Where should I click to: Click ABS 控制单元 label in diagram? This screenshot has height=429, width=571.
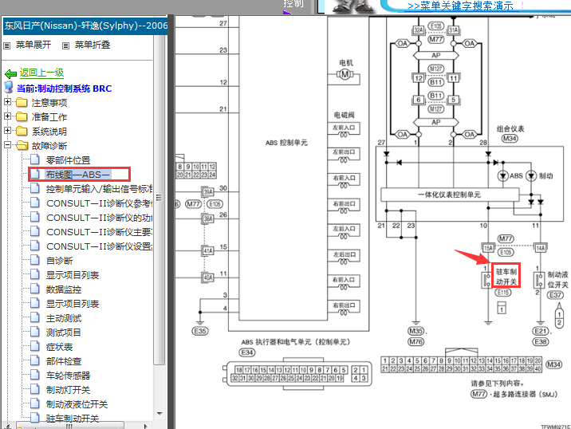tap(286, 143)
